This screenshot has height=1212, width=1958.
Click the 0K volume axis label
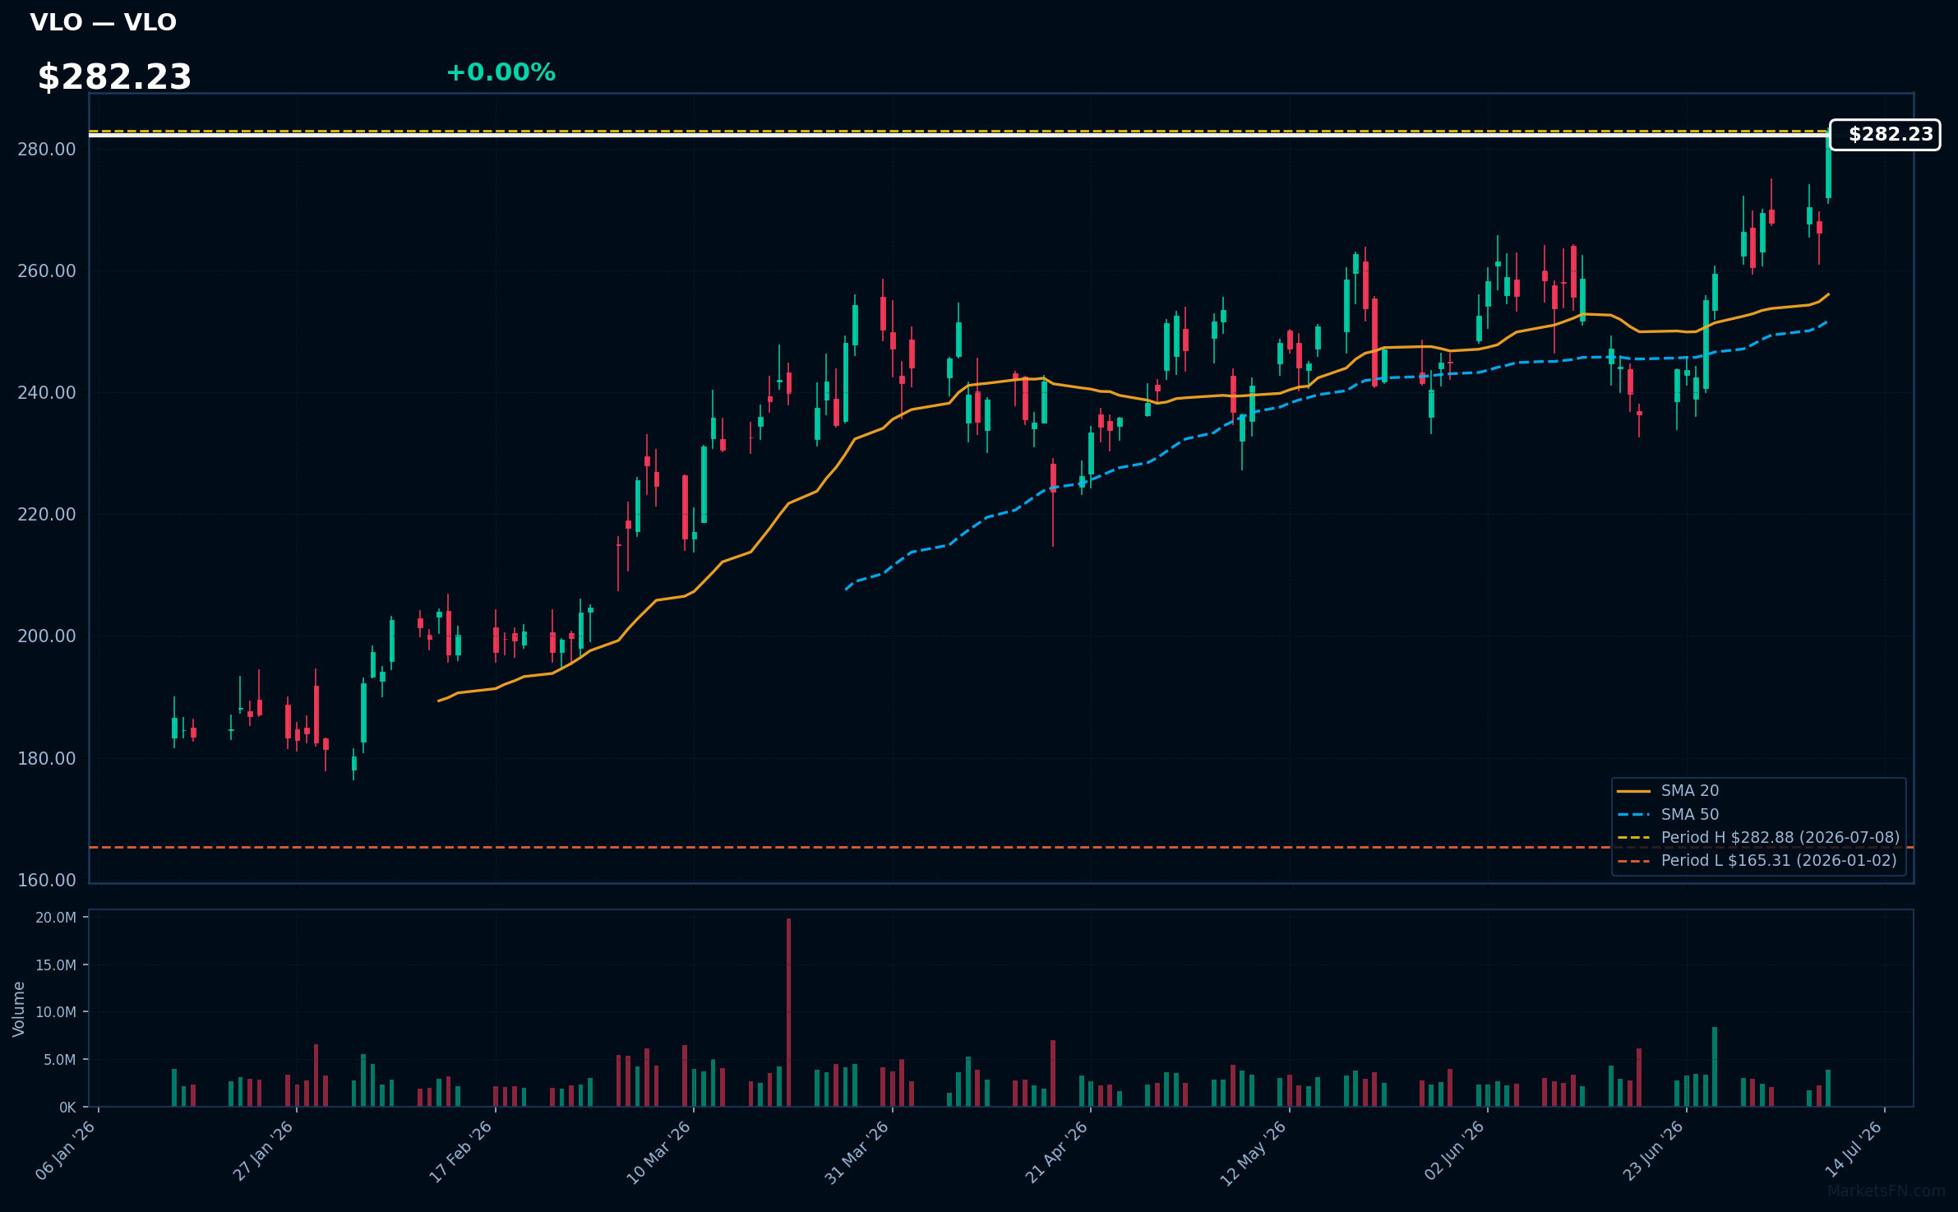point(67,1108)
